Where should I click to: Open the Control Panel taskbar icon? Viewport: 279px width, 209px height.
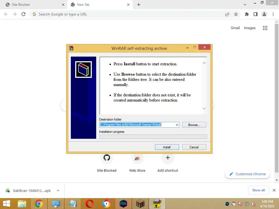point(56,204)
